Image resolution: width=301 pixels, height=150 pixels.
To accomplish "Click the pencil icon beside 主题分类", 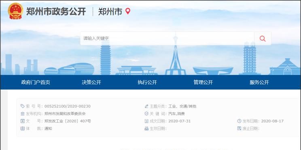I will click(x=146, y=106).
